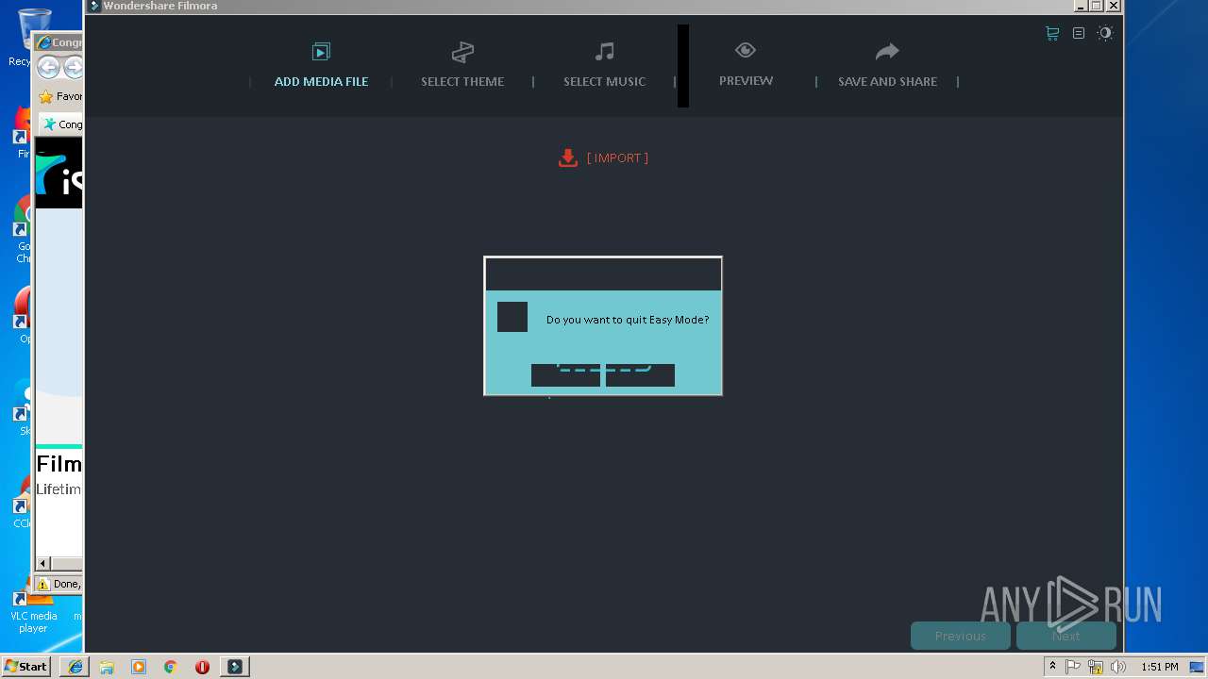Click the network tray icon
Viewport: 1208px width, 679px height.
(1096, 666)
